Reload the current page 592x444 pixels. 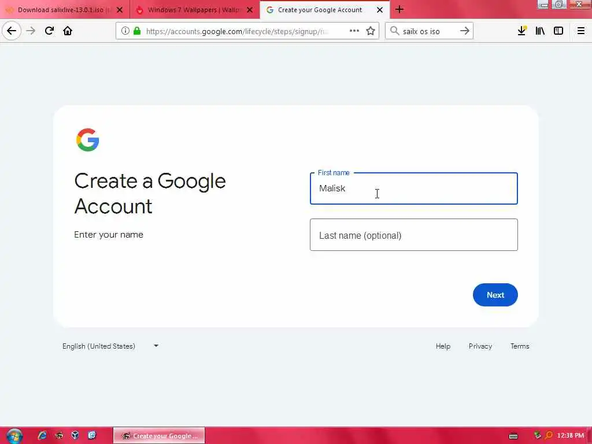point(49,31)
